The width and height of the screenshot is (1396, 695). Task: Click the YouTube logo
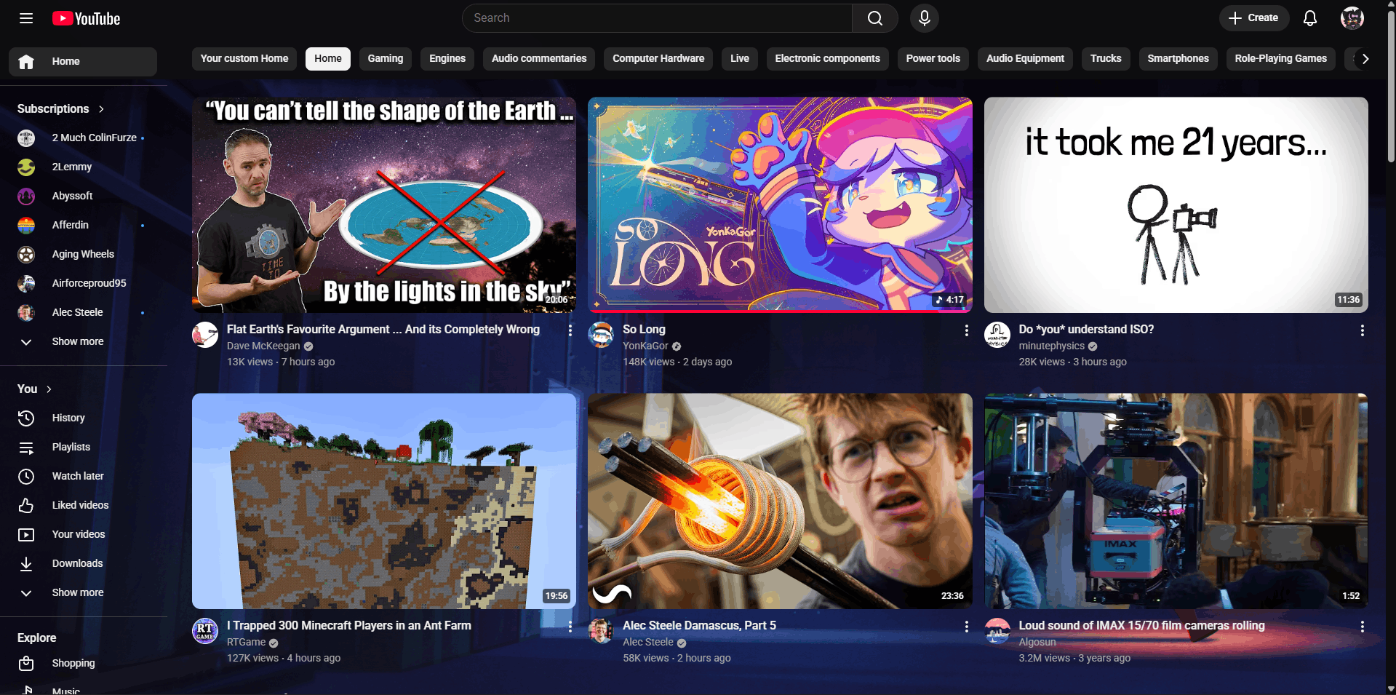click(87, 18)
